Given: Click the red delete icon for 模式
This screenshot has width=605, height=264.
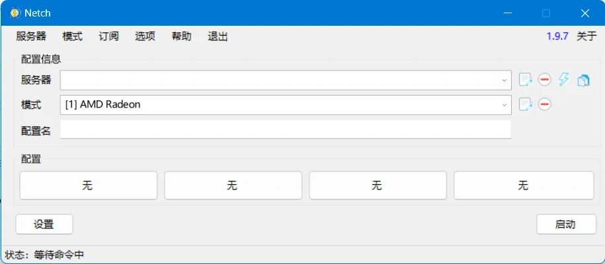Looking at the screenshot, I should (545, 104).
